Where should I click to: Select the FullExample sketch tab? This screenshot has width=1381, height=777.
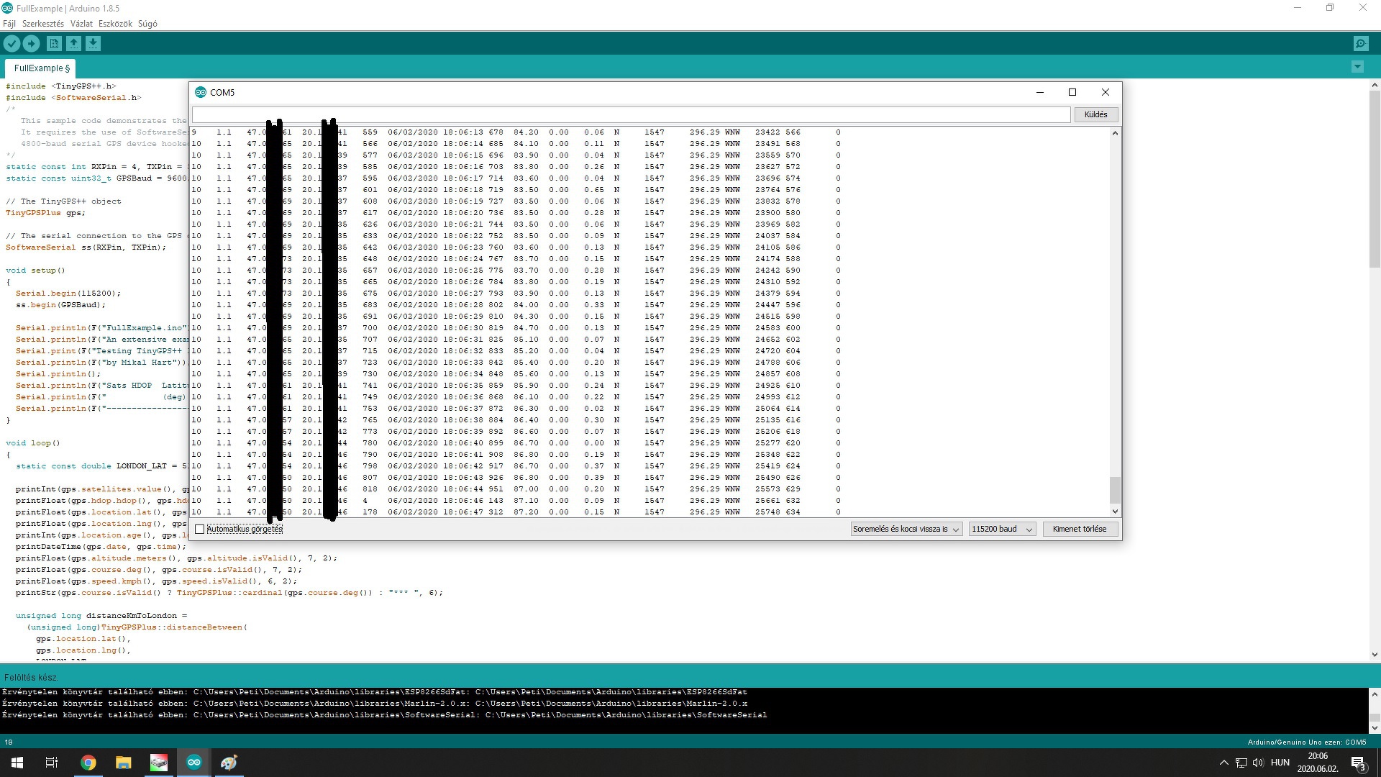point(41,68)
